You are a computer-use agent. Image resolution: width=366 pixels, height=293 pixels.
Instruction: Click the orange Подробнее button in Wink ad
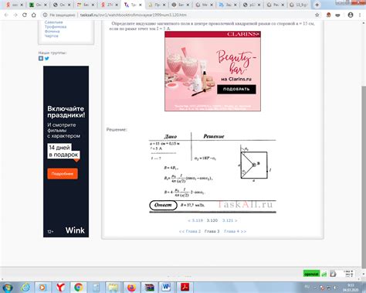click(63, 174)
